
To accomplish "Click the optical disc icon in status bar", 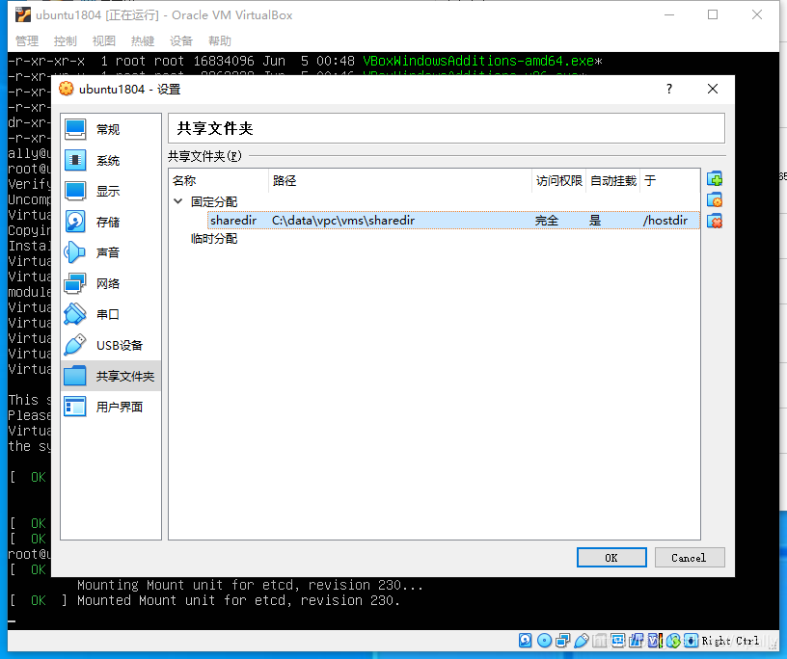I will click(544, 641).
